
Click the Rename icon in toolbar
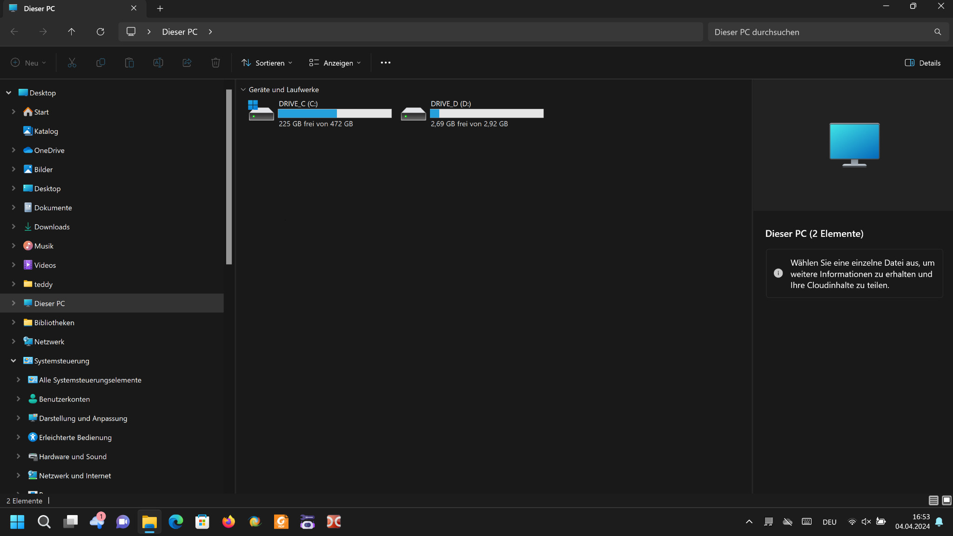tap(158, 63)
